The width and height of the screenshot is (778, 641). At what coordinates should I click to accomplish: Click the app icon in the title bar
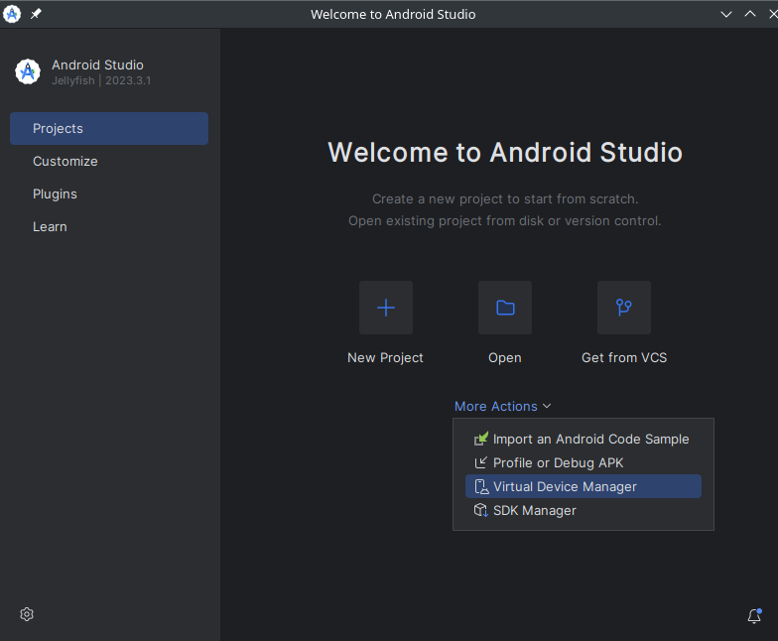(x=13, y=14)
